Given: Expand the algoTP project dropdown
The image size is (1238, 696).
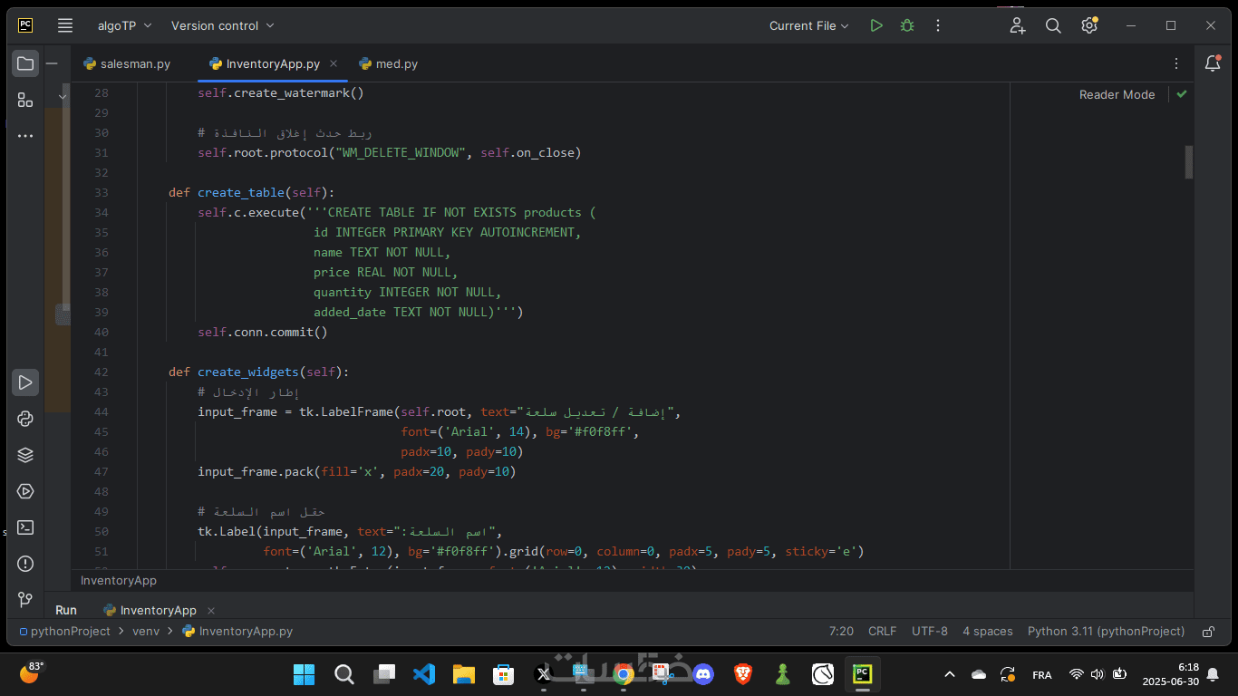Looking at the screenshot, I should pos(125,25).
